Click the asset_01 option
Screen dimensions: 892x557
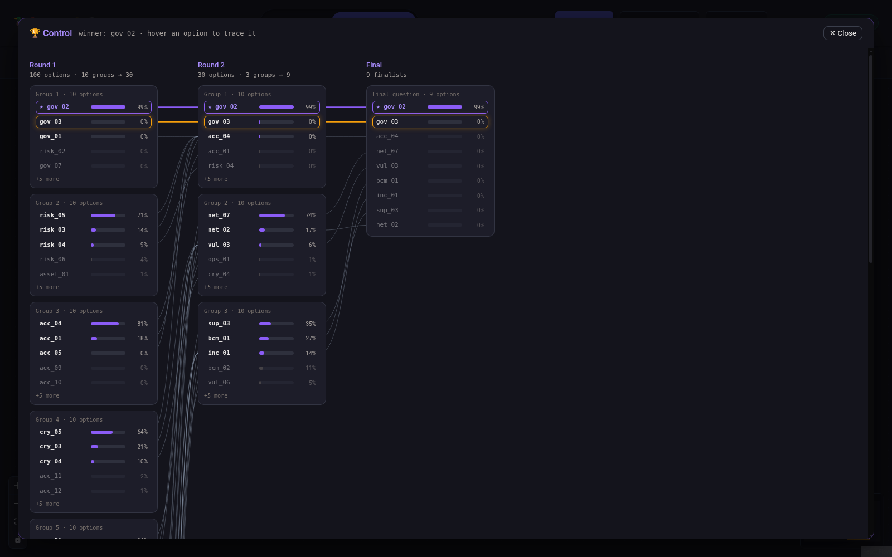[94, 275]
